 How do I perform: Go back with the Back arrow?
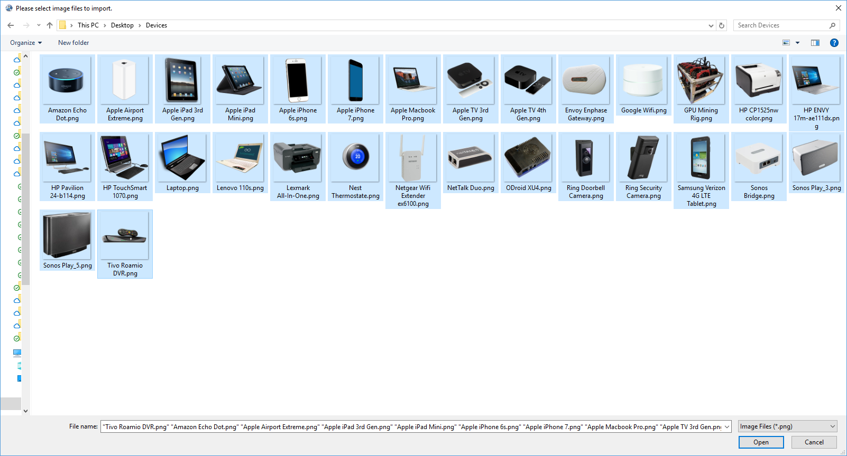coord(11,25)
